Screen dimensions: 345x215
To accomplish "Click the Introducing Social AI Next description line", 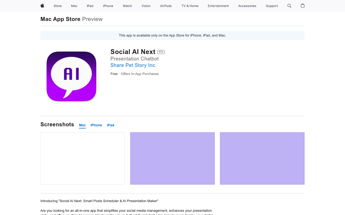I will pos(99,201).
